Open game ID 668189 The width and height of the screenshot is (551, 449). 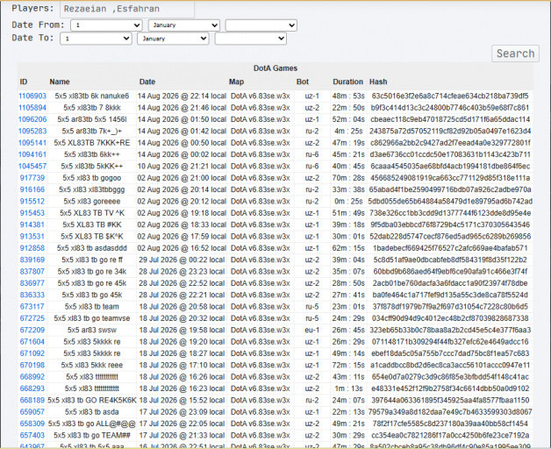pyautogui.click(x=32, y=400)
